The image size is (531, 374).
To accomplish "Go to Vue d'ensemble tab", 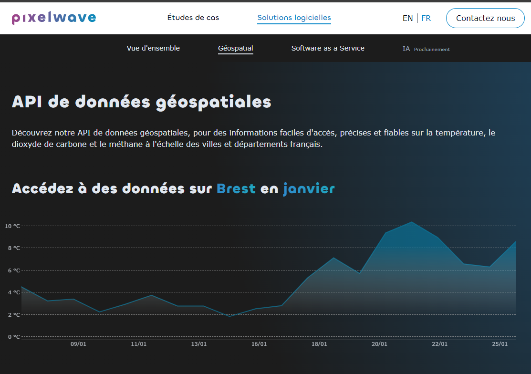I will tap(153, 48).
